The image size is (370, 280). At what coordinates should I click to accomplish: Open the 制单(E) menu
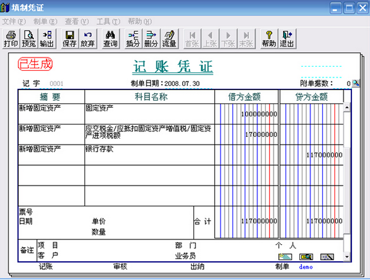click(x=46, y=22)
